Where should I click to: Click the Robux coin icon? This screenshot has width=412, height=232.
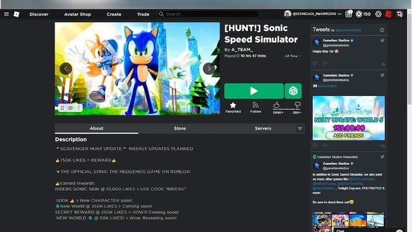[359, 14]
